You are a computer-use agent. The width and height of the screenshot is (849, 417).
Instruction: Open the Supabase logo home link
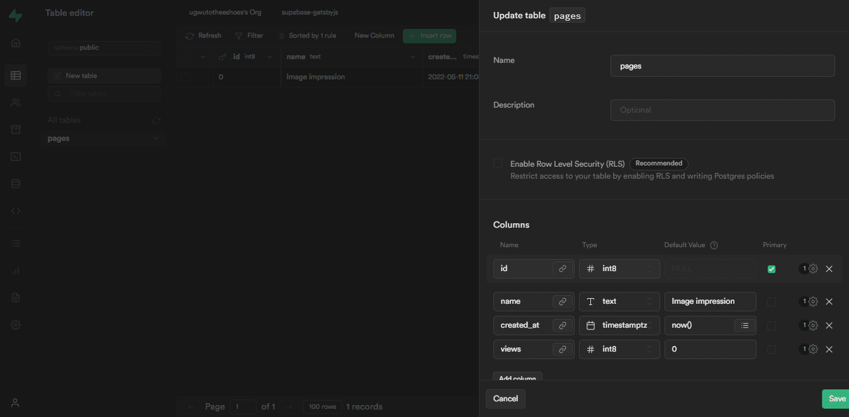pos(15,15)
